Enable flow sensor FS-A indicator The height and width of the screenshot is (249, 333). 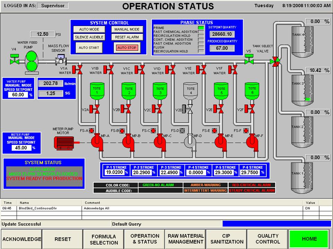[x=91, y=131]
